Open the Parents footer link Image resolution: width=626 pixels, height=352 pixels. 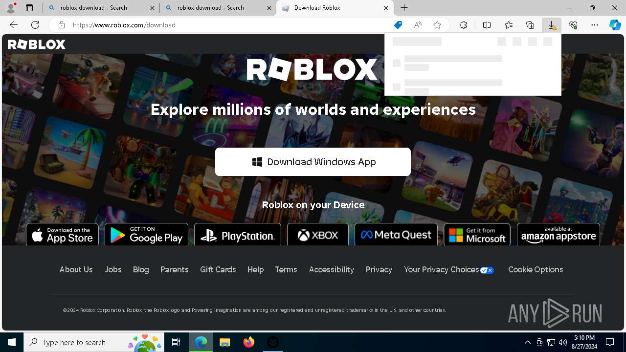click(x=174, y=270)
